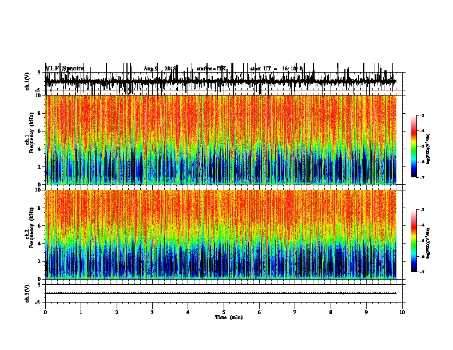Screen dimensions: 453x350
Task: Click the "-5" tick on ch.3(V) axis
Action: [x=39, y=303]
